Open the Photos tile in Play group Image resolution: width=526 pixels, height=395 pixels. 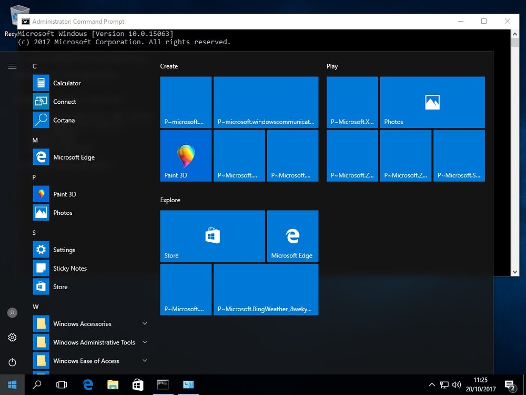pos(432,102)
